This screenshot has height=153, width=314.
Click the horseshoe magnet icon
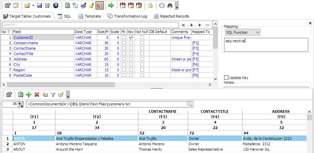click(170, 6)
